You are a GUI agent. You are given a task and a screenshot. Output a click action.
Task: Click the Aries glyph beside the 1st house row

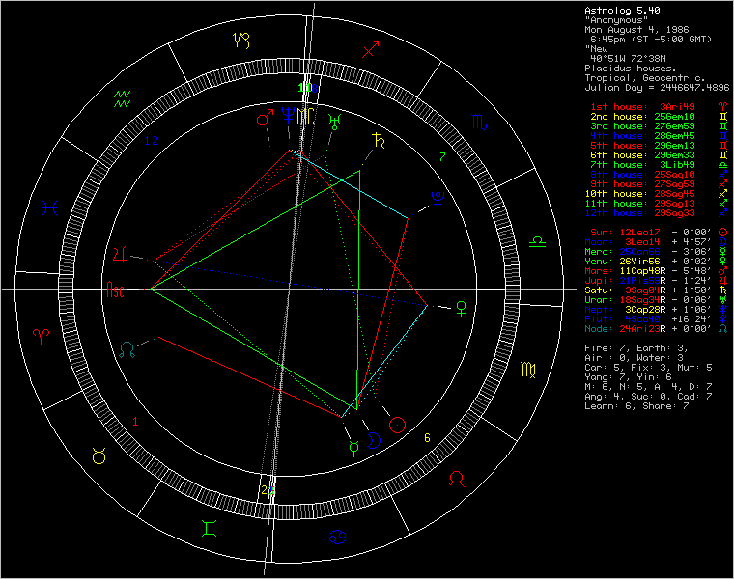coord(722,107)
